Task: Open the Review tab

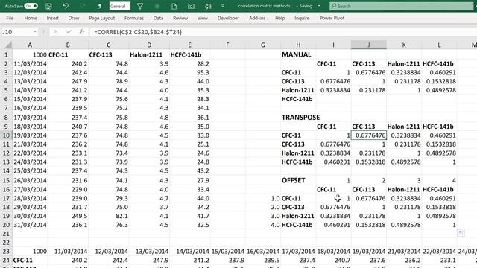Action: click(180, 18)
